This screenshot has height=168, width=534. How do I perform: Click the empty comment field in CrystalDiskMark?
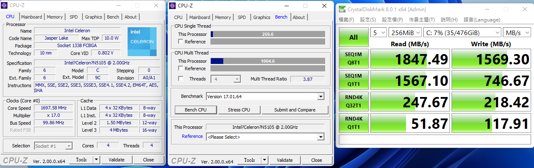(435, 140)
